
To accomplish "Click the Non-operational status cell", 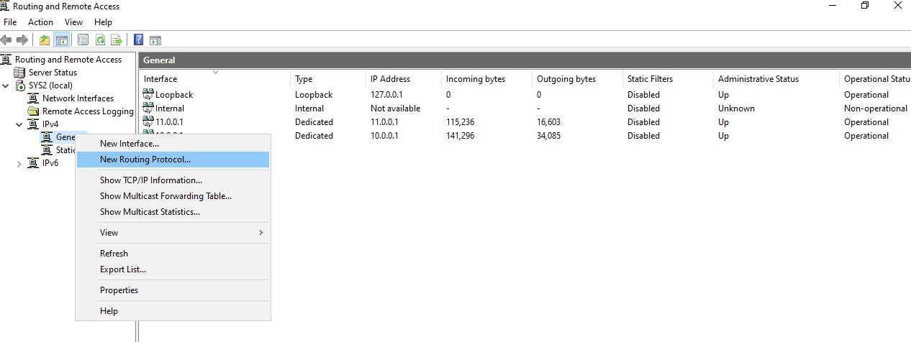I will [x=875, y=108].
